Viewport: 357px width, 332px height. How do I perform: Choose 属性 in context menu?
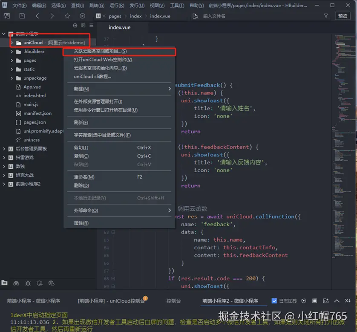tap(119, 223)
